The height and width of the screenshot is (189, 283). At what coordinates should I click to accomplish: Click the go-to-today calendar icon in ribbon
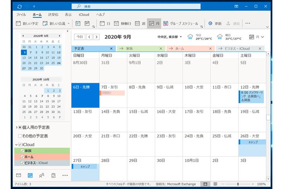pyautogui.click(x=78, y=23)
